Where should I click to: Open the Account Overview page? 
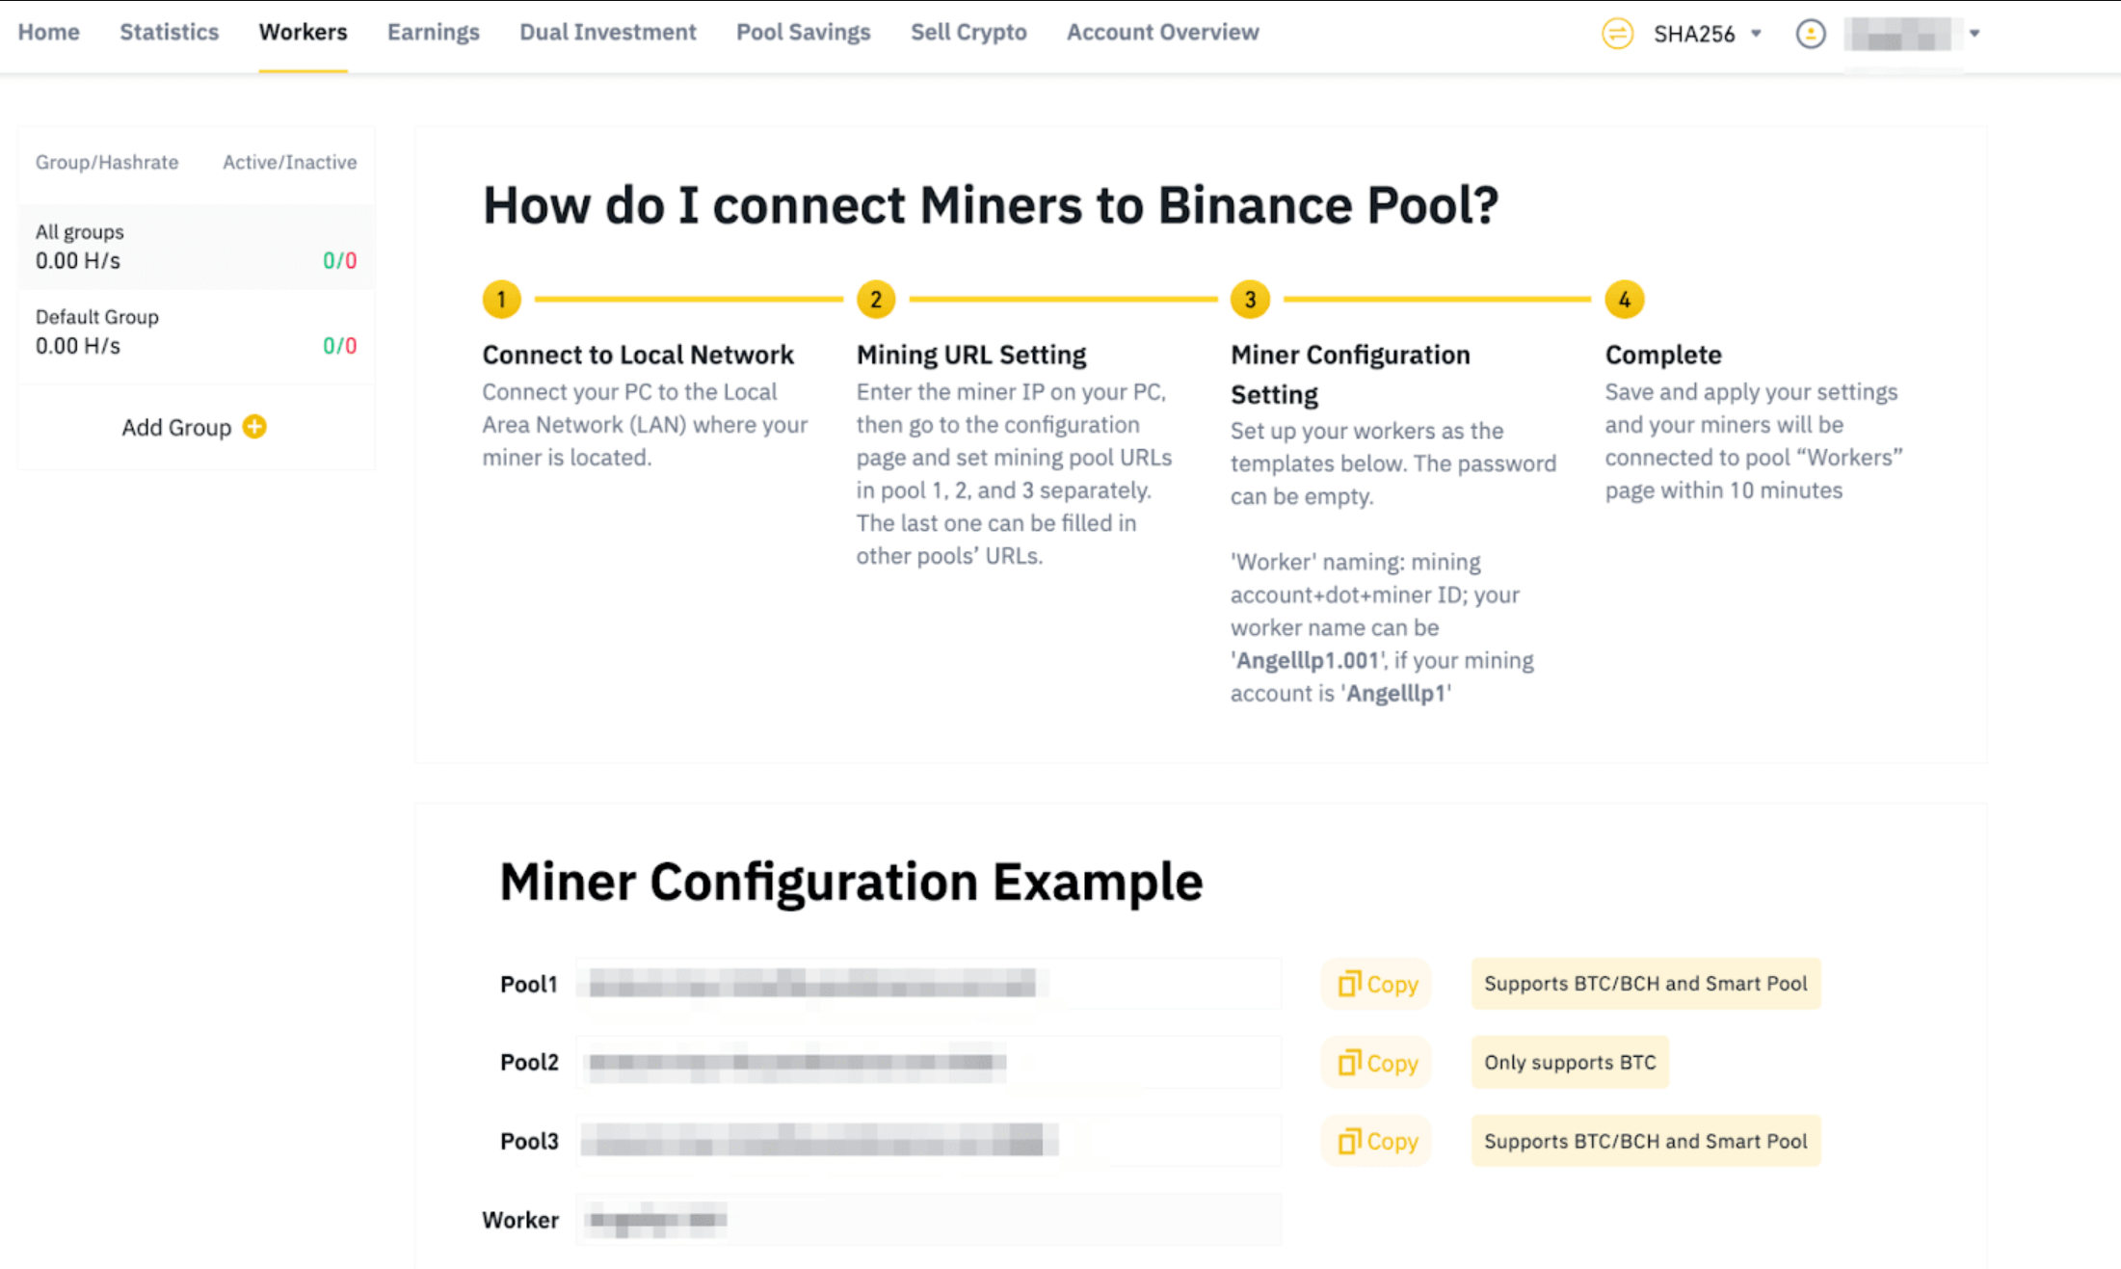[x=1162, y=33]
